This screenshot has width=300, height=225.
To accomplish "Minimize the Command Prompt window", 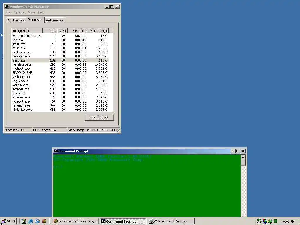I will 233,151.
